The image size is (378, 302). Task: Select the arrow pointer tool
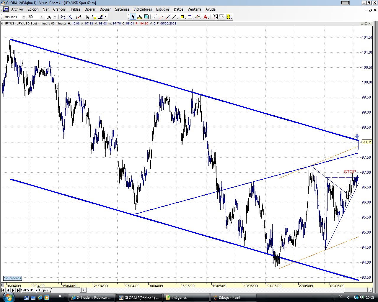133,17
